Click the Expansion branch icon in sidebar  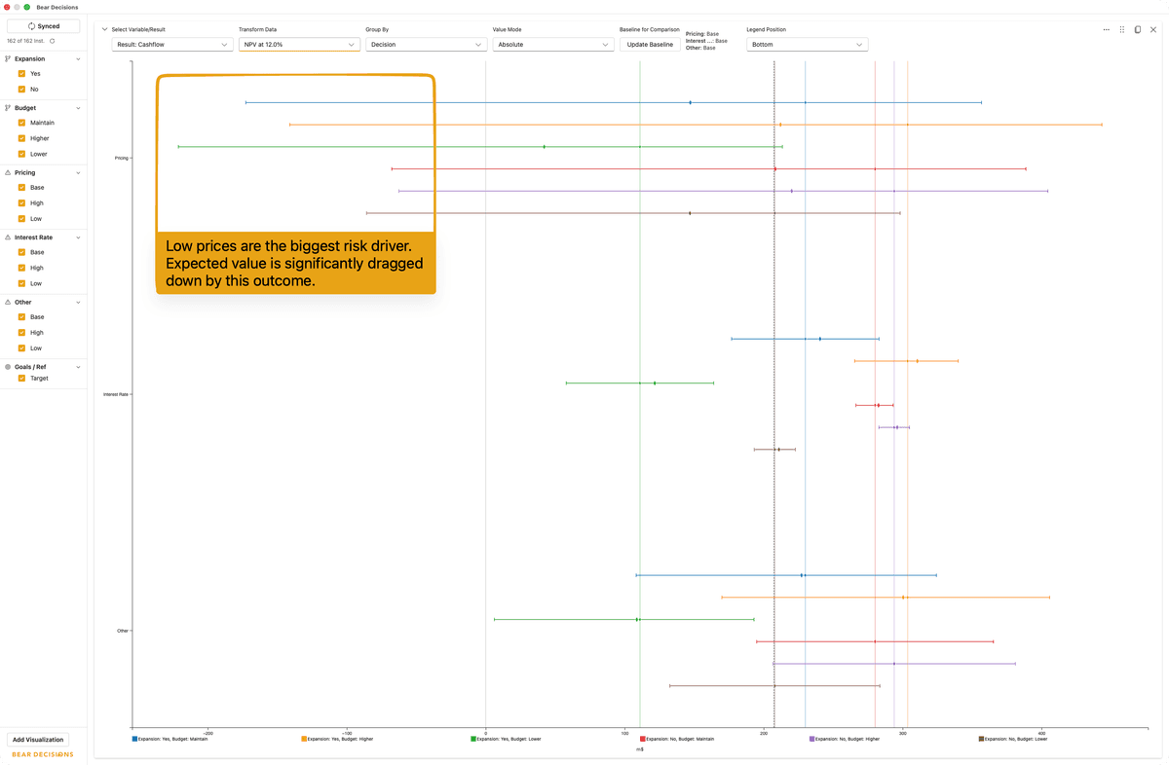(8, 58)
